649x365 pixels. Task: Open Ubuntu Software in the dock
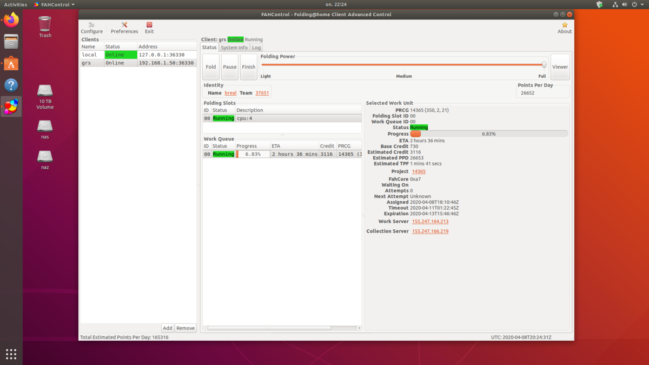click(11, 64)
